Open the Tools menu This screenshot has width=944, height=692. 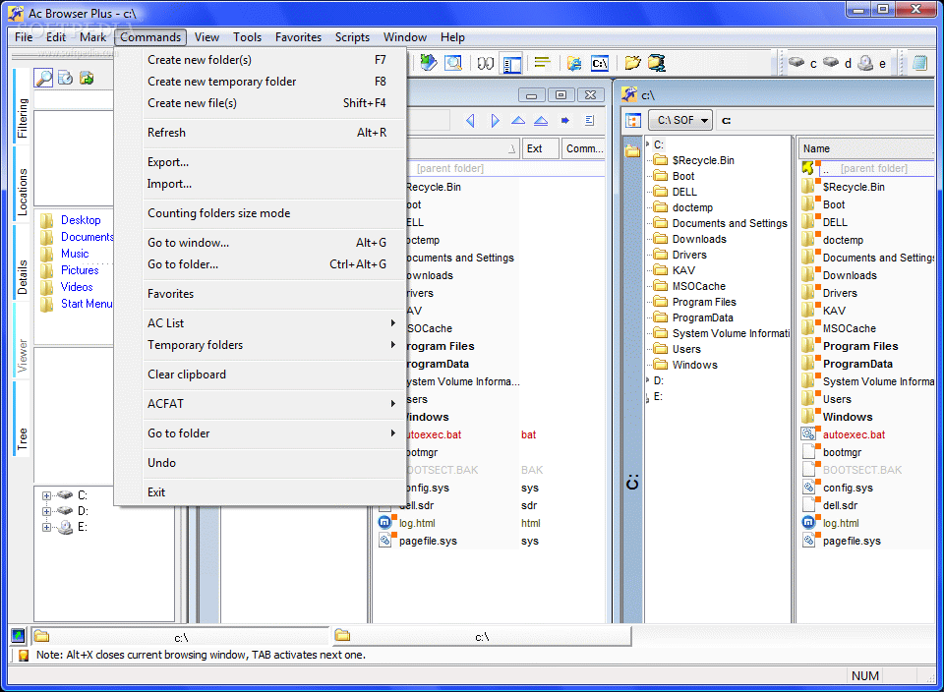click(x=248, y=37)
